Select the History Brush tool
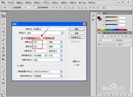Image resolution: width=133 pixels, height=97 pixels. click(x=3, y=52)
